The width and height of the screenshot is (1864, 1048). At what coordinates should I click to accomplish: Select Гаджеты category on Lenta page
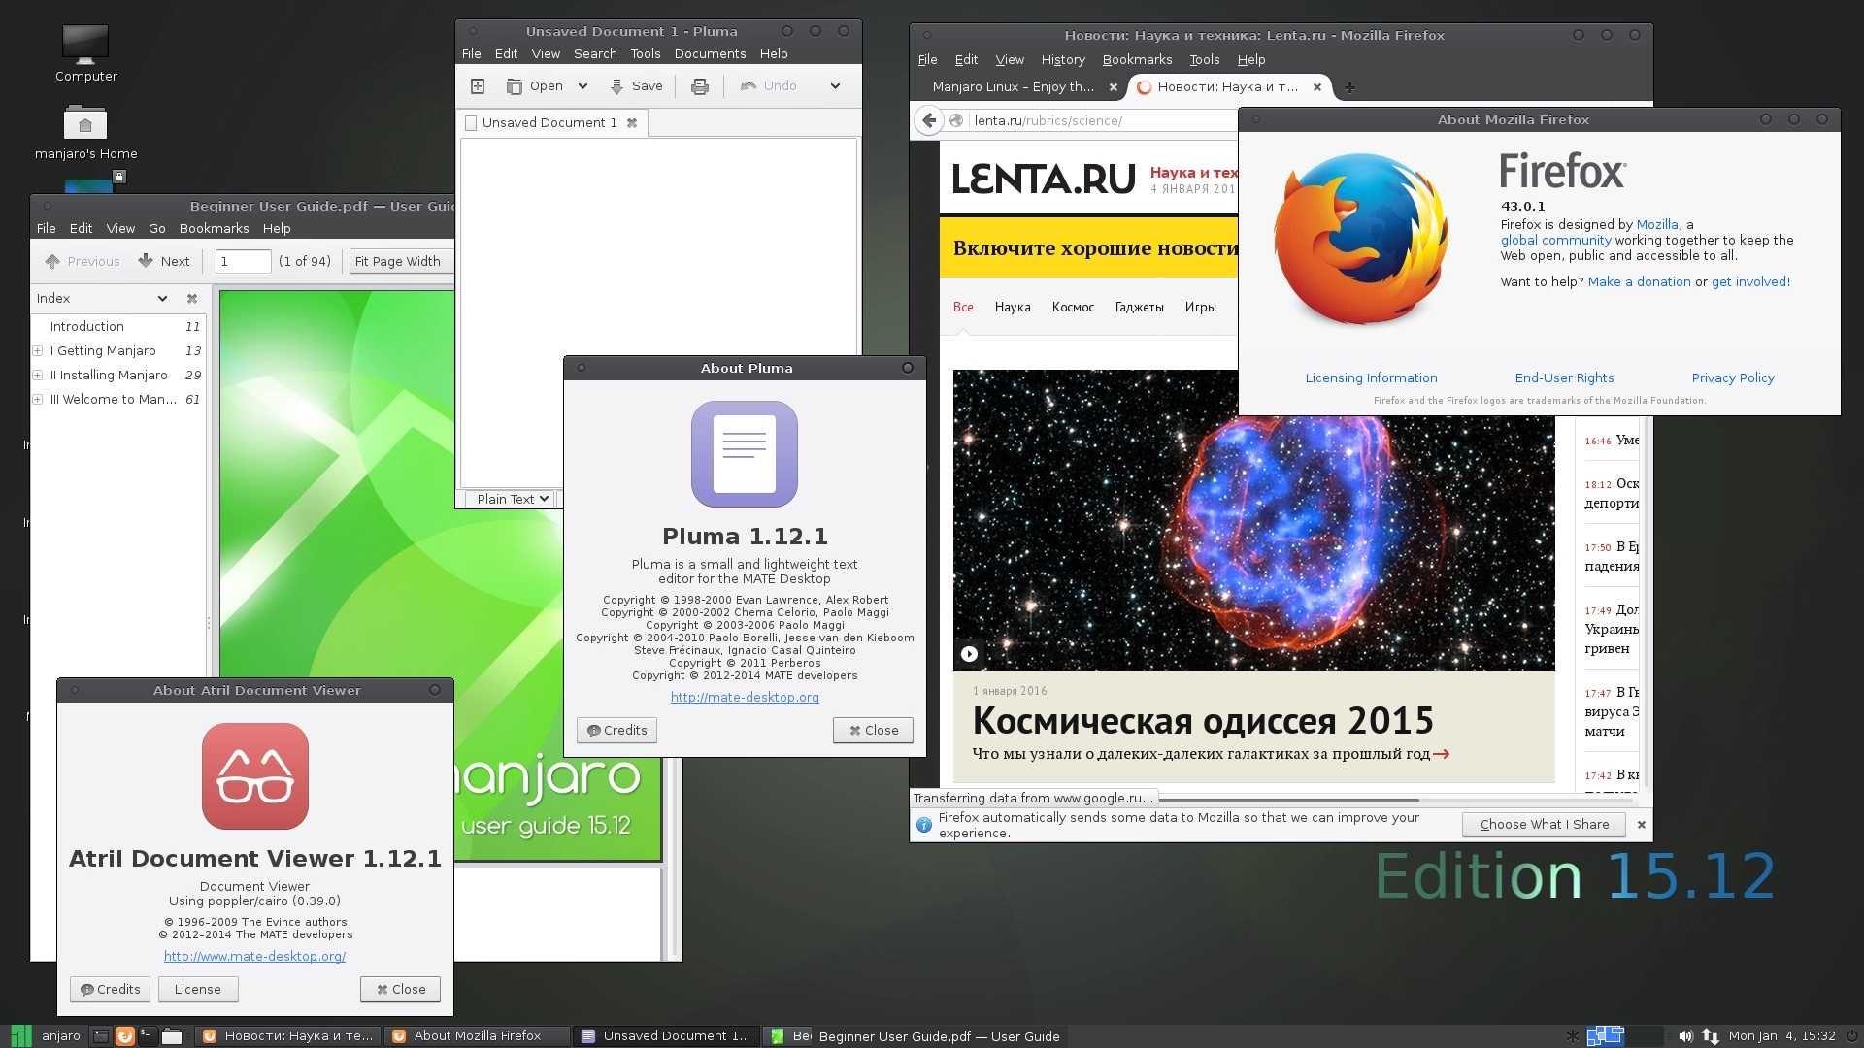1139,308
